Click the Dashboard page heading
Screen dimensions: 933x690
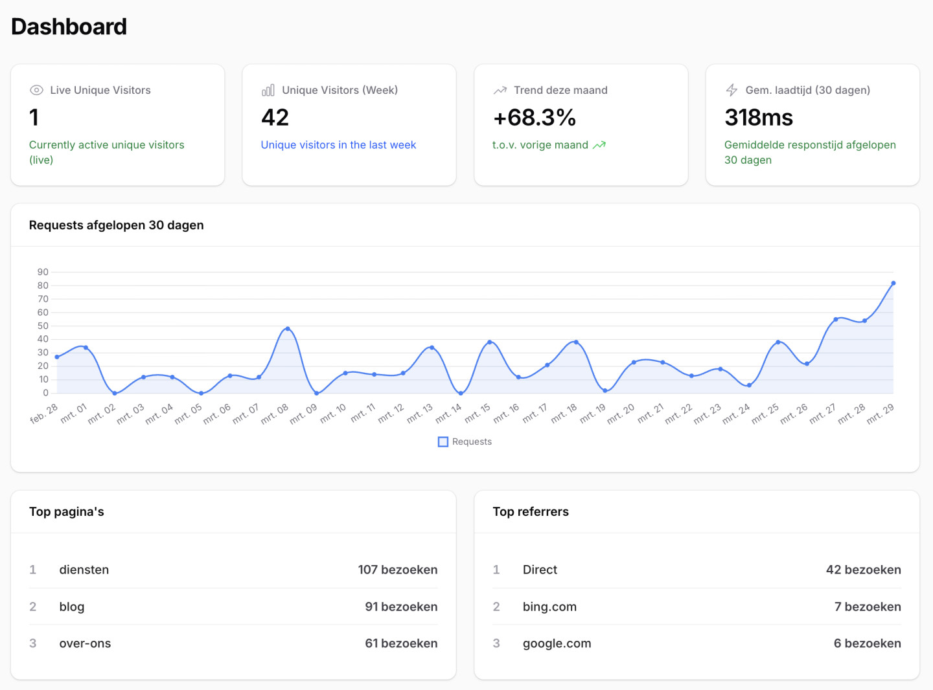click(x=69, y=27)
